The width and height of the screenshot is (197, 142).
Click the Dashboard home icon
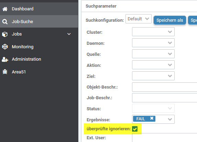pyautogui.click(x=5, y=9)
